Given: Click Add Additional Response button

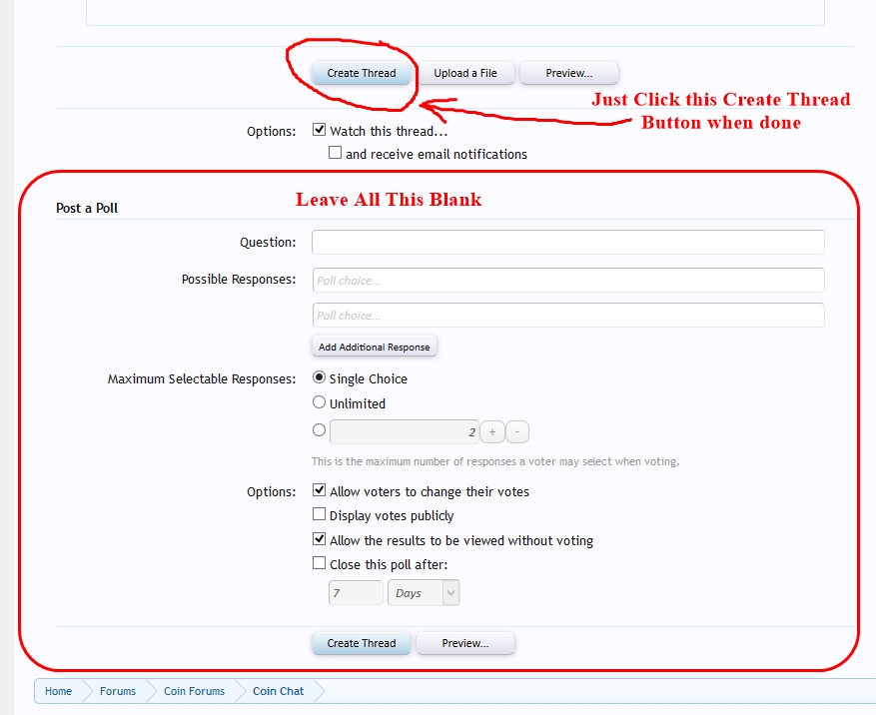Looking at the screenshot, I should coord(375,347).
